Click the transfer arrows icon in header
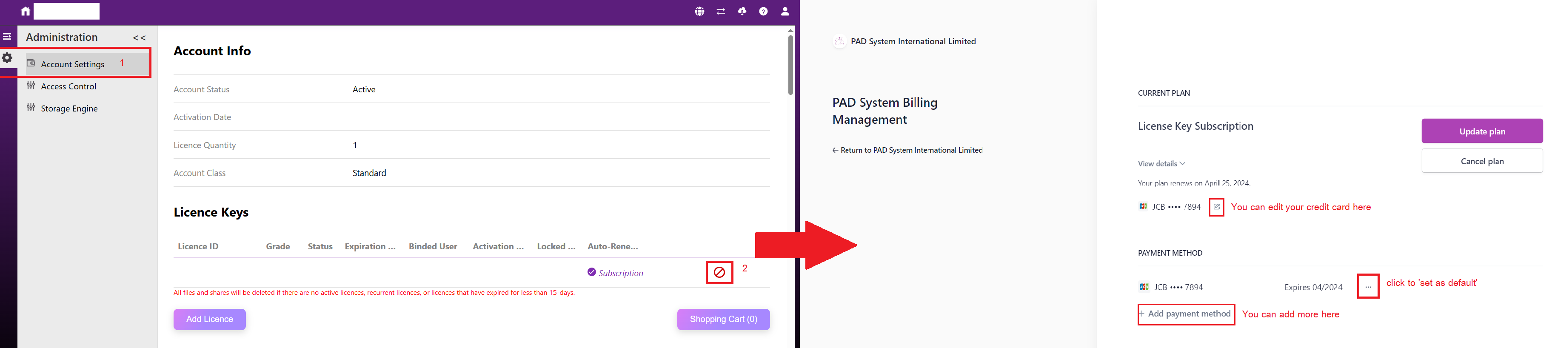Image resolution: width=1552 pixels, height=348 pixels. click(x=721, y=11)
